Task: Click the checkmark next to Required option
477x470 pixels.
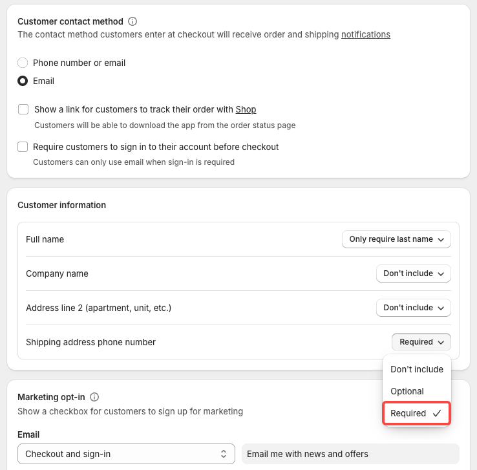Action: coord(437,413)
